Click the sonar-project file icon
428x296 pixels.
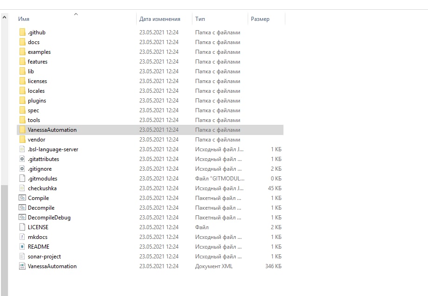coord(22,257)
